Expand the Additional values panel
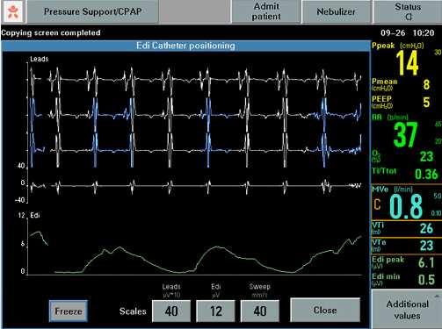The image size is (442, 329). click(x=407, y=310)
